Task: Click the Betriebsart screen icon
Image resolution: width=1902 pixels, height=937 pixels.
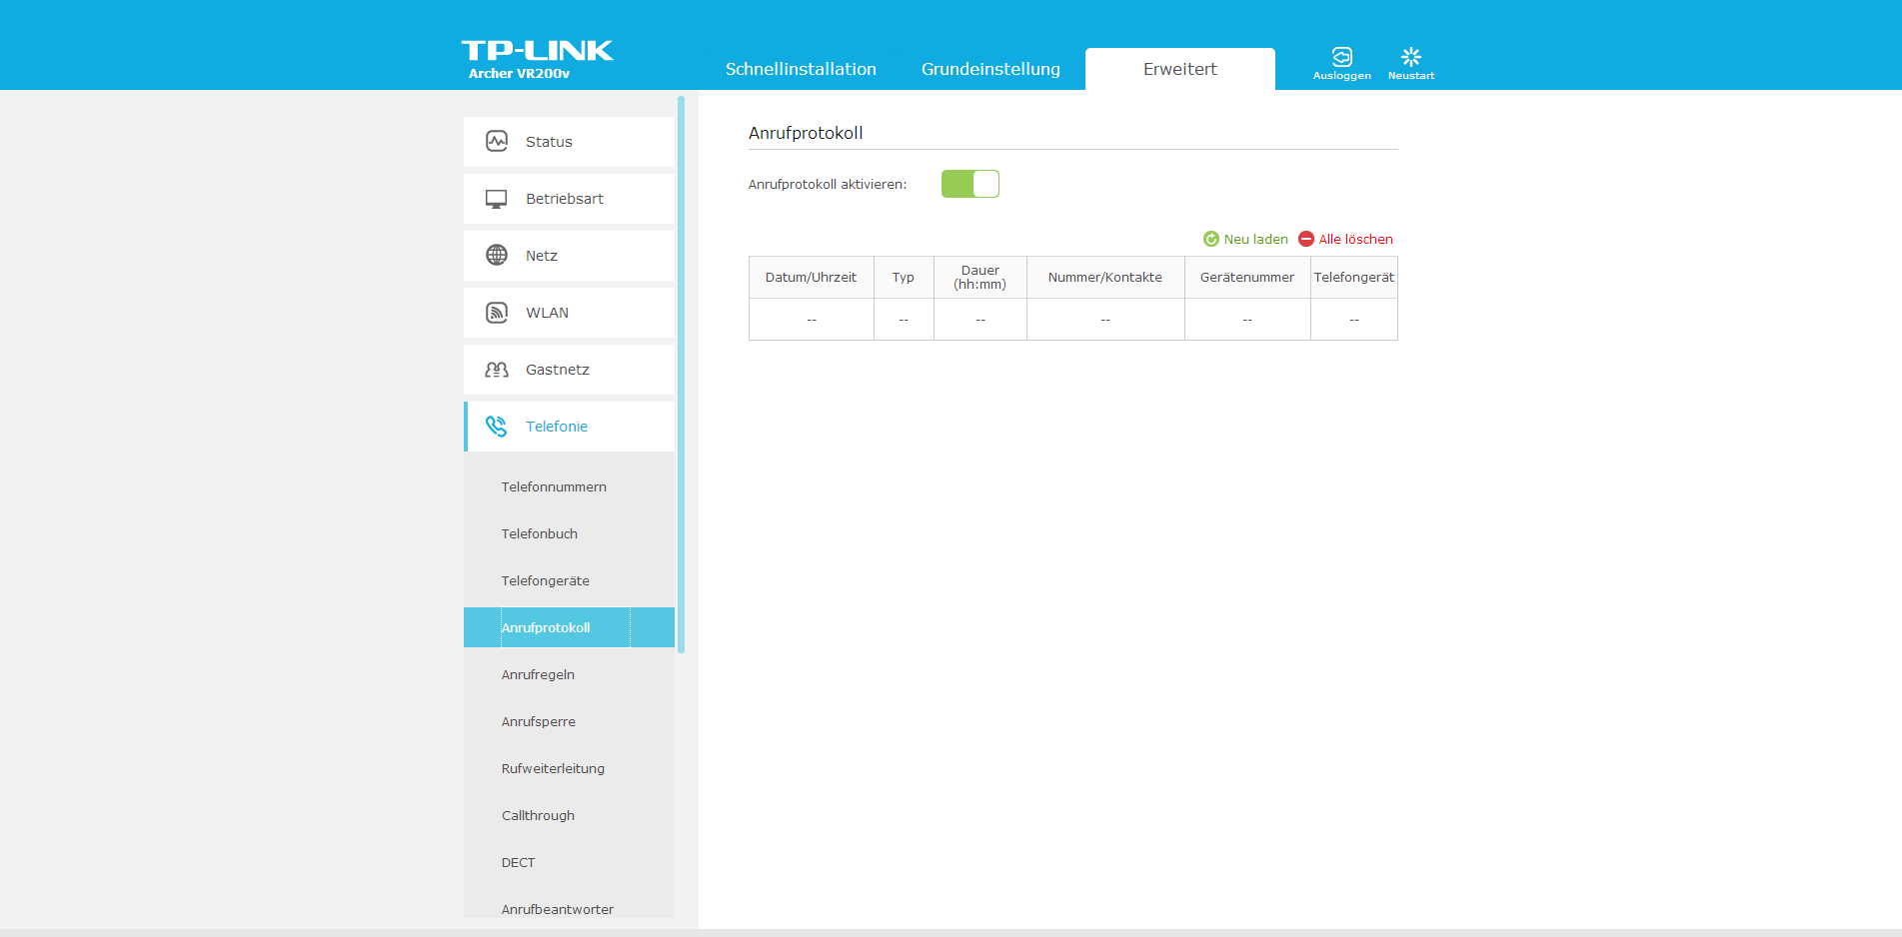Action: (x=497, y=199)
